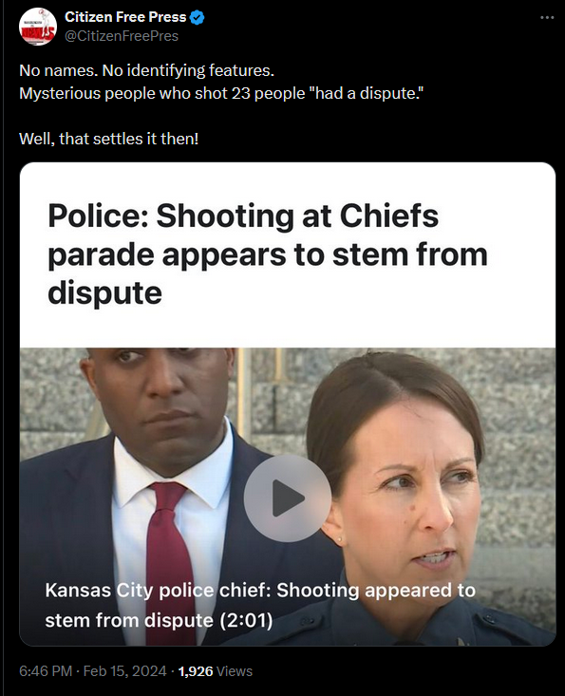Image resolution: width=565 pixels, height=696 pixels.
Task: Open the three-dot more options menu
Action: (547, 17)
